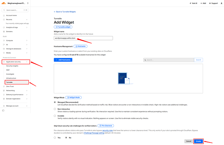Open the account switcher dropdown arrows
This screenshot has width=224, height=145.
pyautogui.click(x=28, y=3)
